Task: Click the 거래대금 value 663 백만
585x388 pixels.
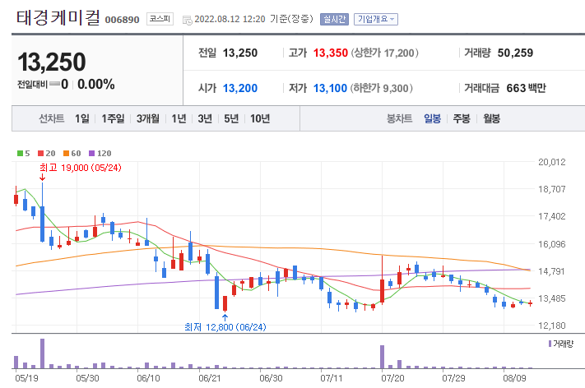Action: 526,88
